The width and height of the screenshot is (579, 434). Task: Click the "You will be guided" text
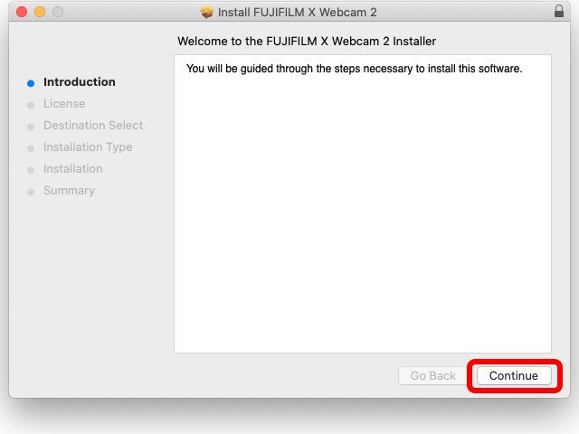(354, 69)
